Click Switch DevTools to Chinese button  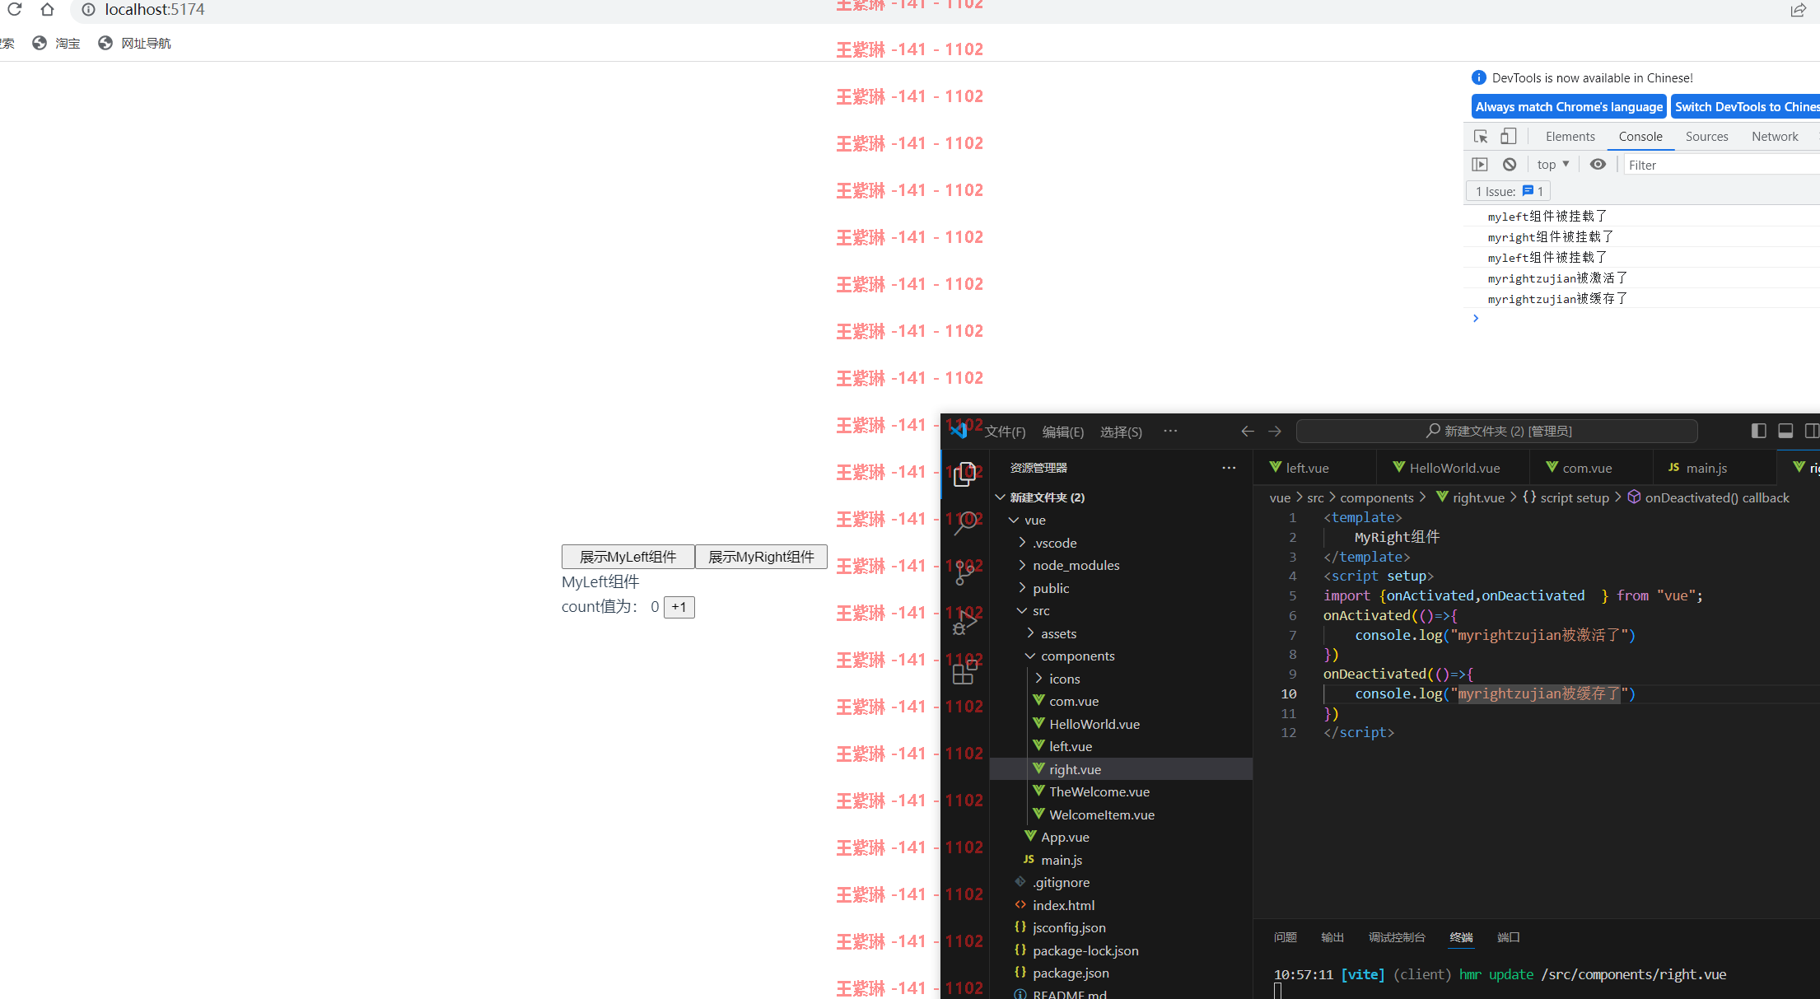click(x=1745, y=106)
